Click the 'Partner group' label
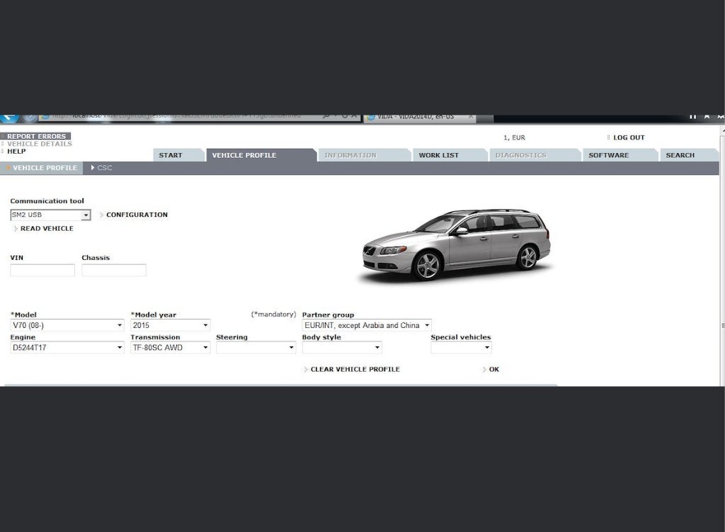This screenshot has width=725, height=532. [x=328, y=315]
